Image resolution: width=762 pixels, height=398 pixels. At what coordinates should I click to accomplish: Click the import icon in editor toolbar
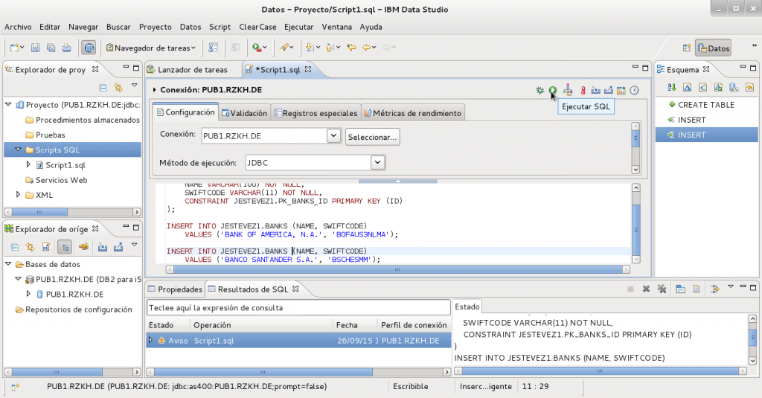pos(595,91)
